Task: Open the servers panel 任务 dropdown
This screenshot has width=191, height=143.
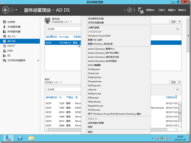Action: click(175, 22)
